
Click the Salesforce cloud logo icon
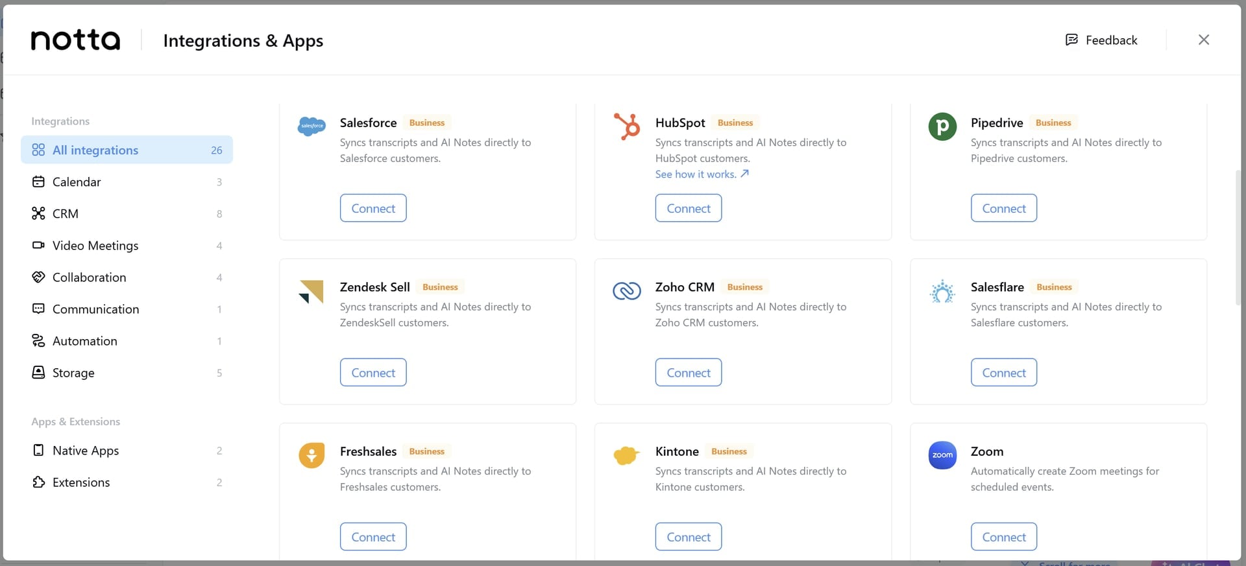[311, 126]
